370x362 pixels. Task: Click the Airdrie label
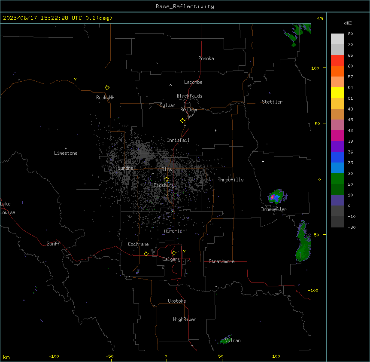click(x=173, y=231)
